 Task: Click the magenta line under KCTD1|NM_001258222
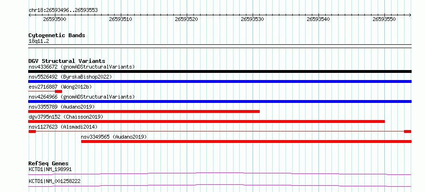point(220,185)
